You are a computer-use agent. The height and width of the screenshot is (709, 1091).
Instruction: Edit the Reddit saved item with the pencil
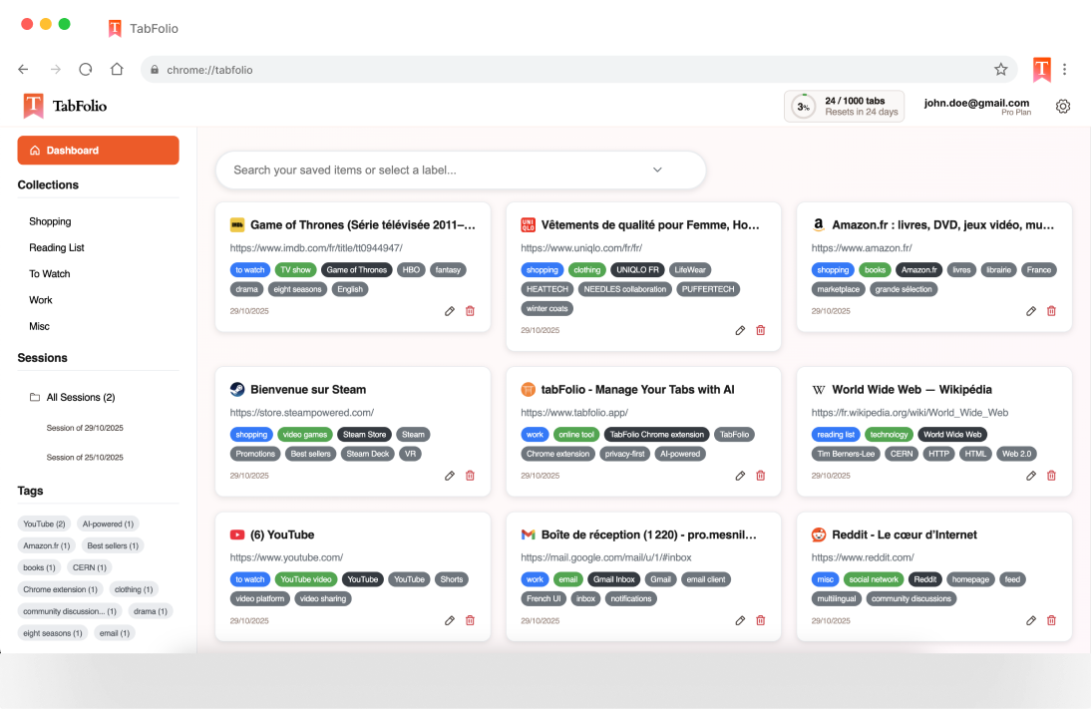[1030, 620]
